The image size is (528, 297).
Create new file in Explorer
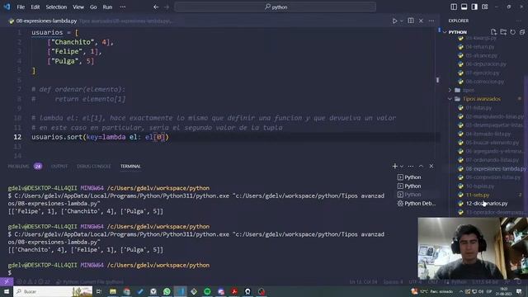(493, 32)
